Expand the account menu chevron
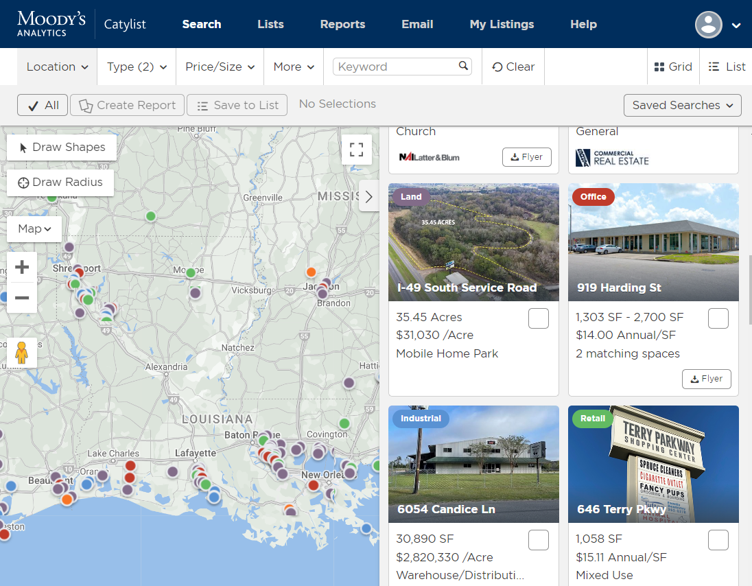This screenshot has height=586, width=752. coord(736,25)
